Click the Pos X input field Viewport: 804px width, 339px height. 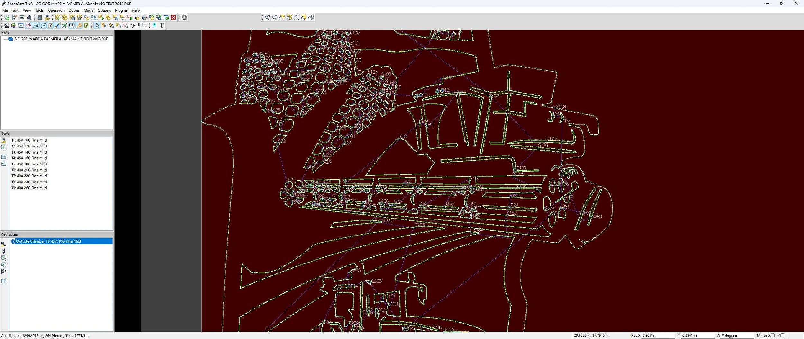pos(658,335)
